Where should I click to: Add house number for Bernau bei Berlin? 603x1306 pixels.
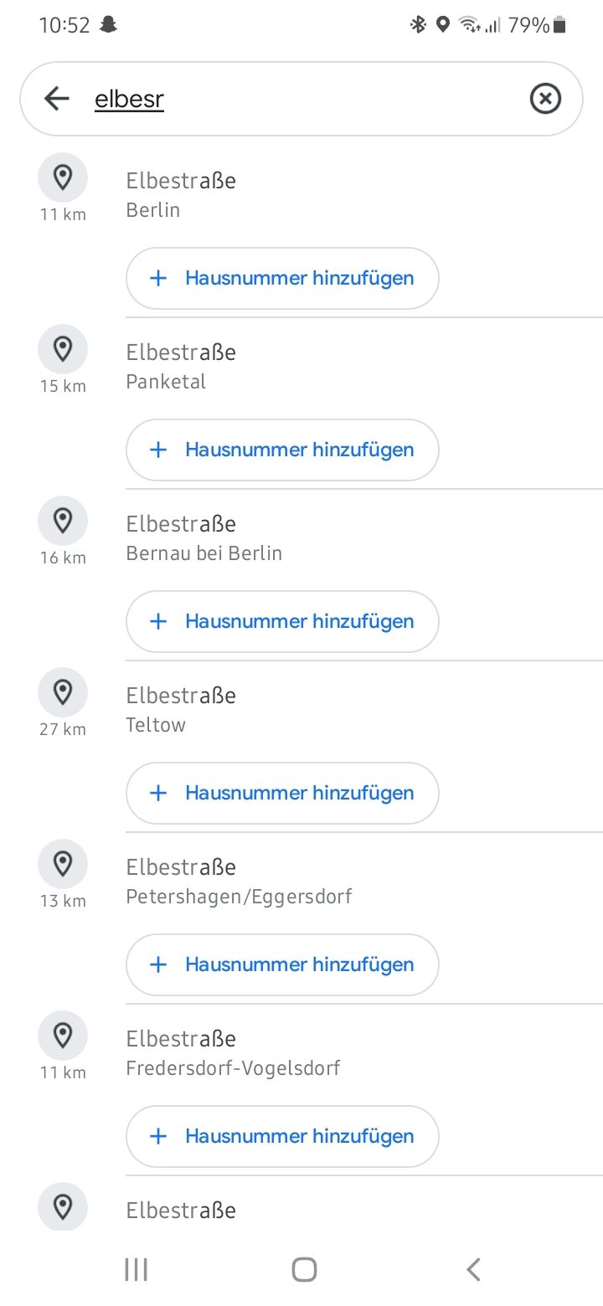[x=282, y=621]
